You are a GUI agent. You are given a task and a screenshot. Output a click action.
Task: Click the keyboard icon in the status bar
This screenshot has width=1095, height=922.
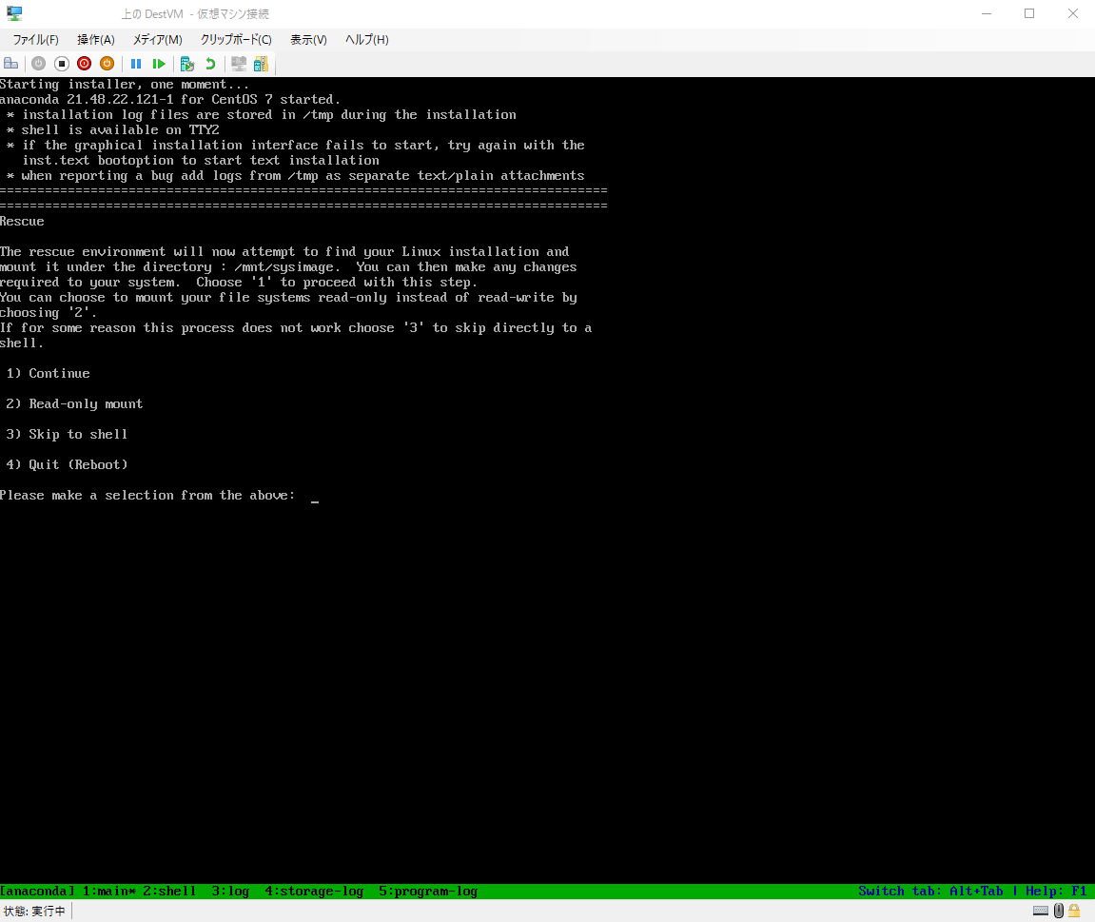(x=1041, y=911)
